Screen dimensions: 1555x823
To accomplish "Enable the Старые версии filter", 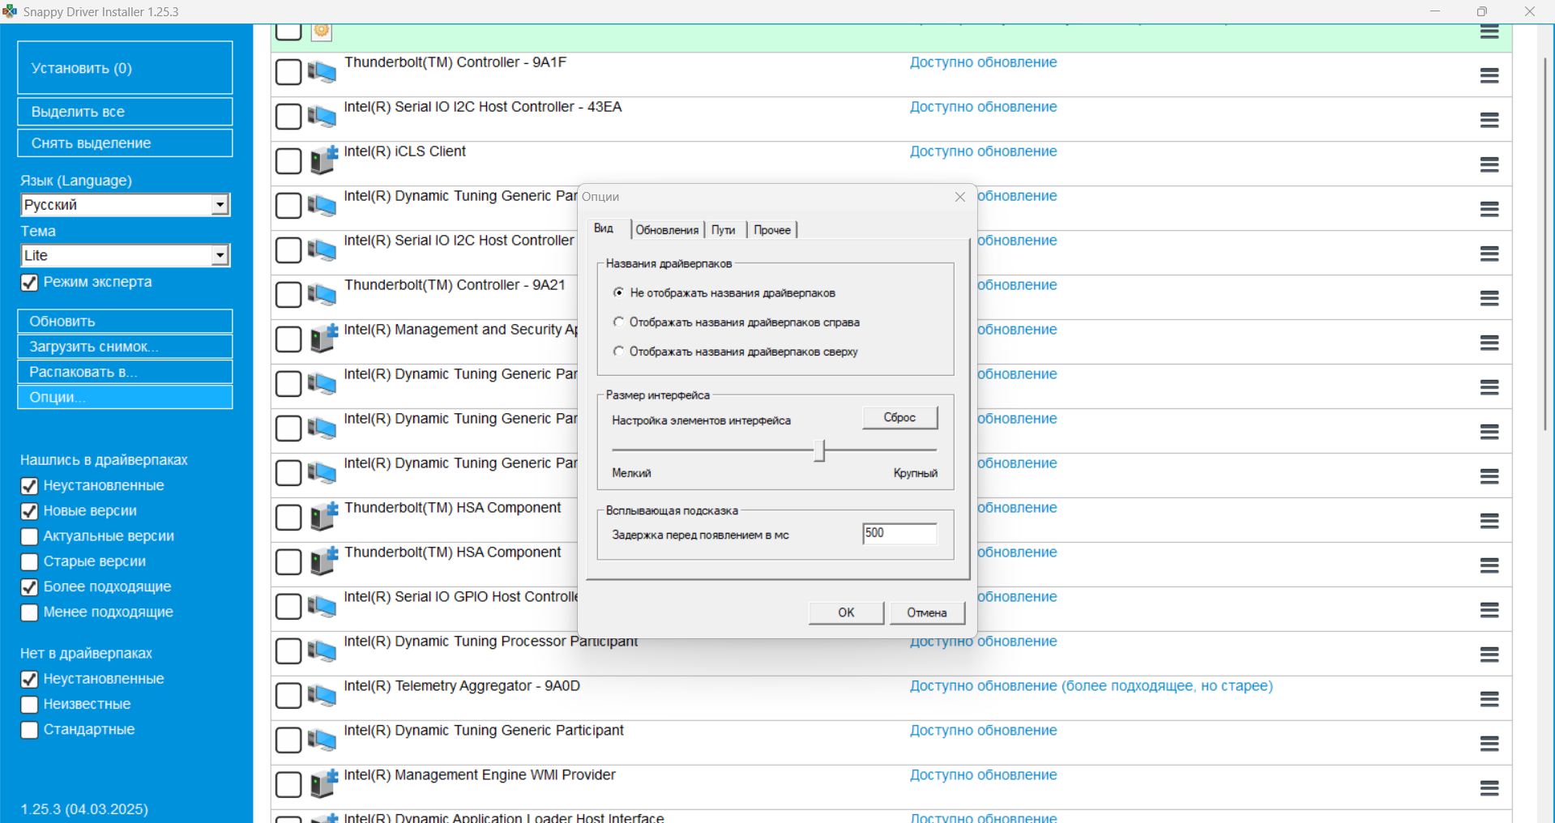I will point(29,561).
